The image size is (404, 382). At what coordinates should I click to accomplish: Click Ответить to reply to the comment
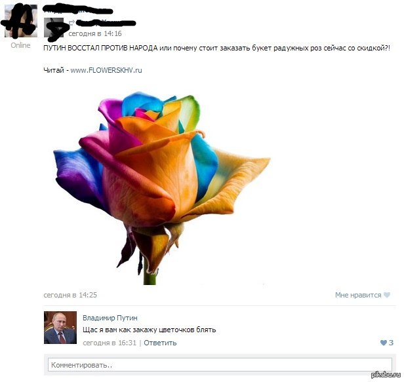pyautogui.click(x=160, y=343)
